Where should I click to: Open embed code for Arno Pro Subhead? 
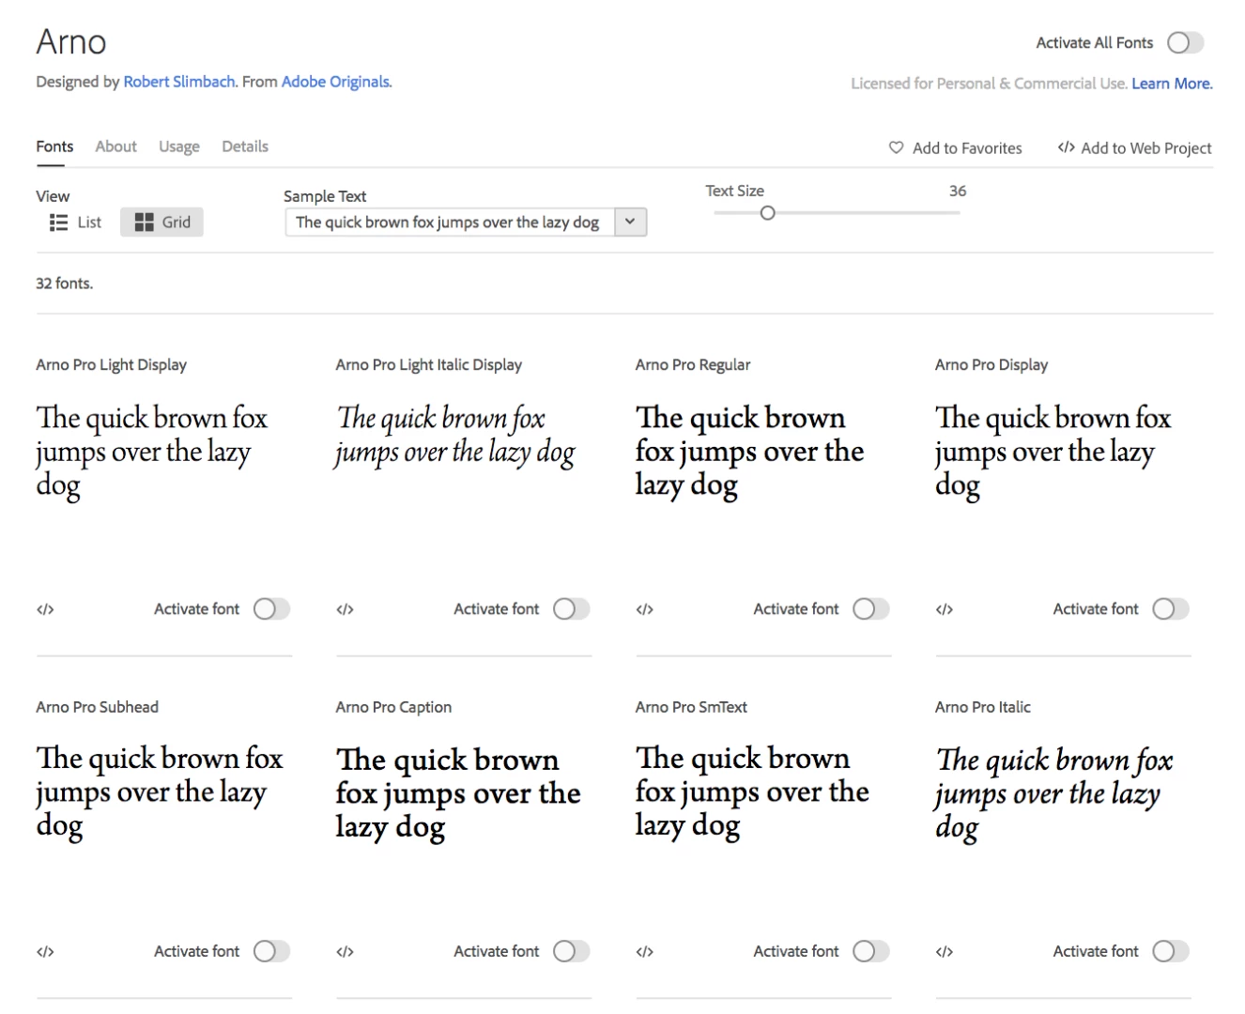45,952
